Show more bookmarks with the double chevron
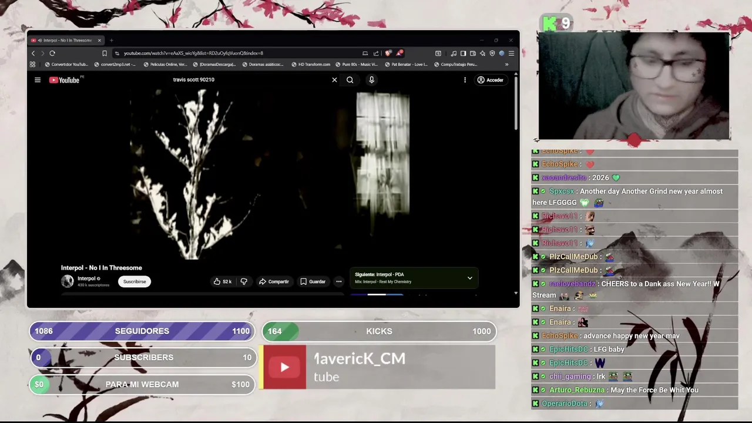Screen dimensions: 752x423 [x=506, y=65]
